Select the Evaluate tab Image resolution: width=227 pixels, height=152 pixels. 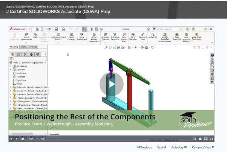click(33, 47)
